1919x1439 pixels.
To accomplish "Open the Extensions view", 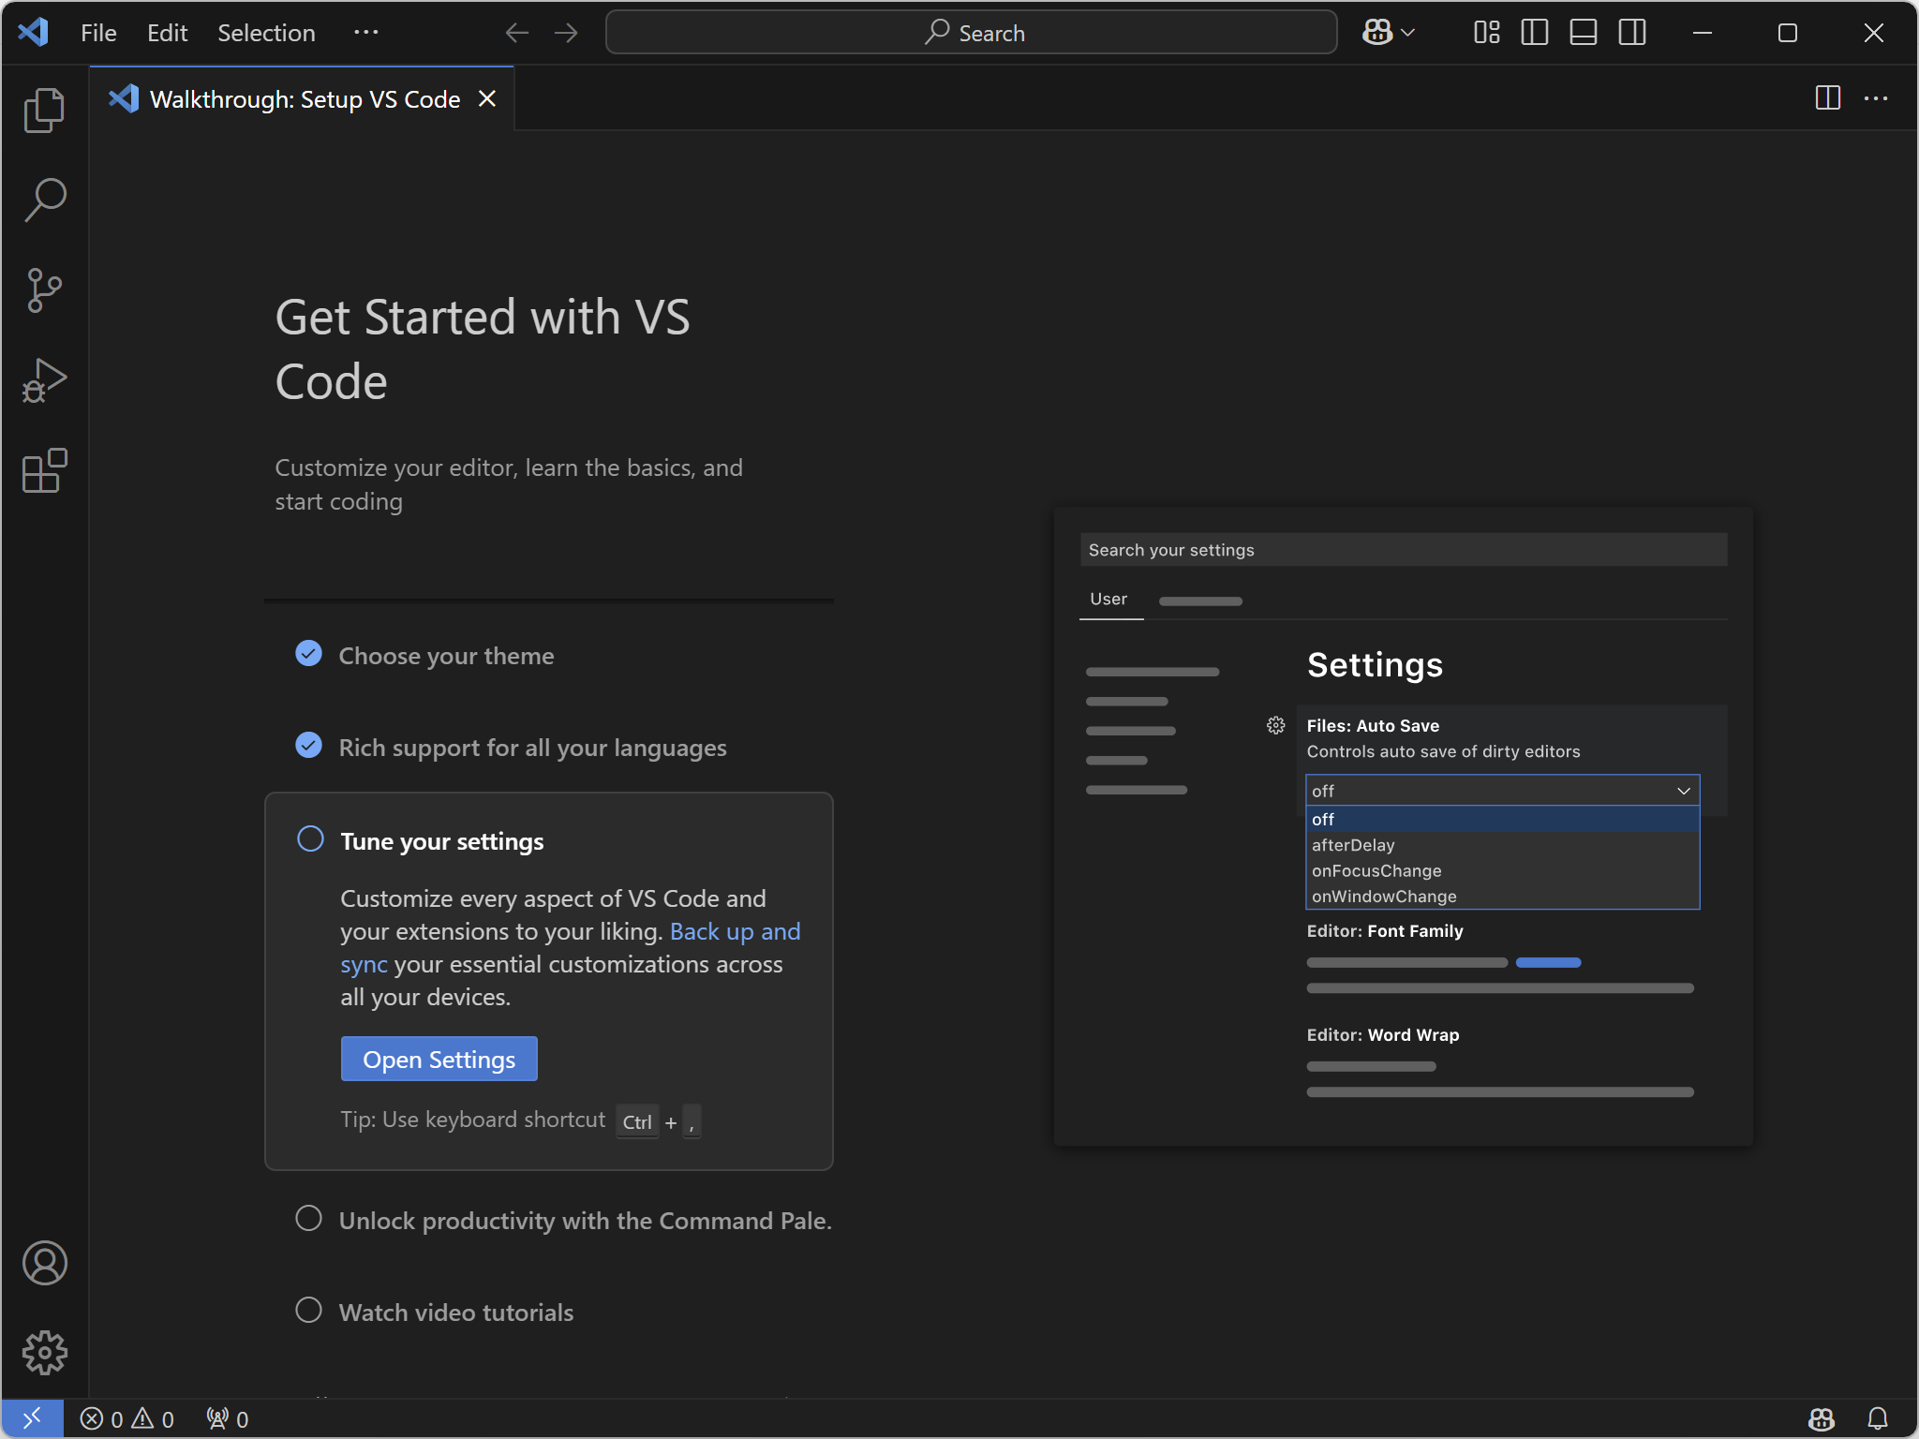I will [44, 470].
